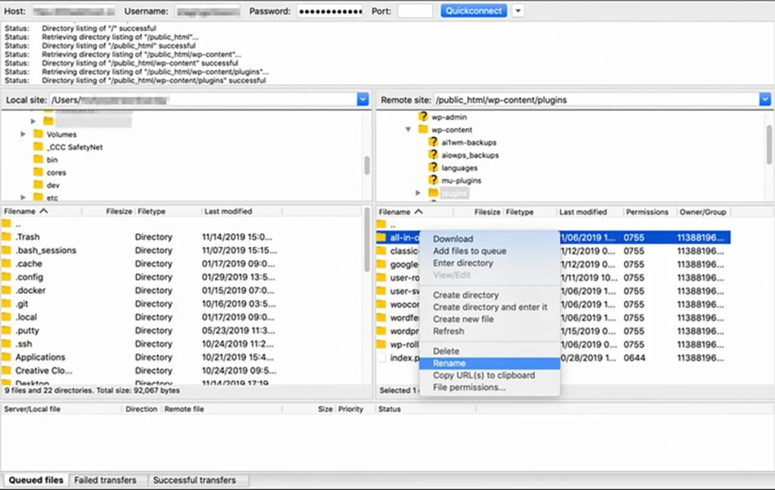Select Download in the context menu
The width and height of the screenshot is (775, 490).
[453, 239]
